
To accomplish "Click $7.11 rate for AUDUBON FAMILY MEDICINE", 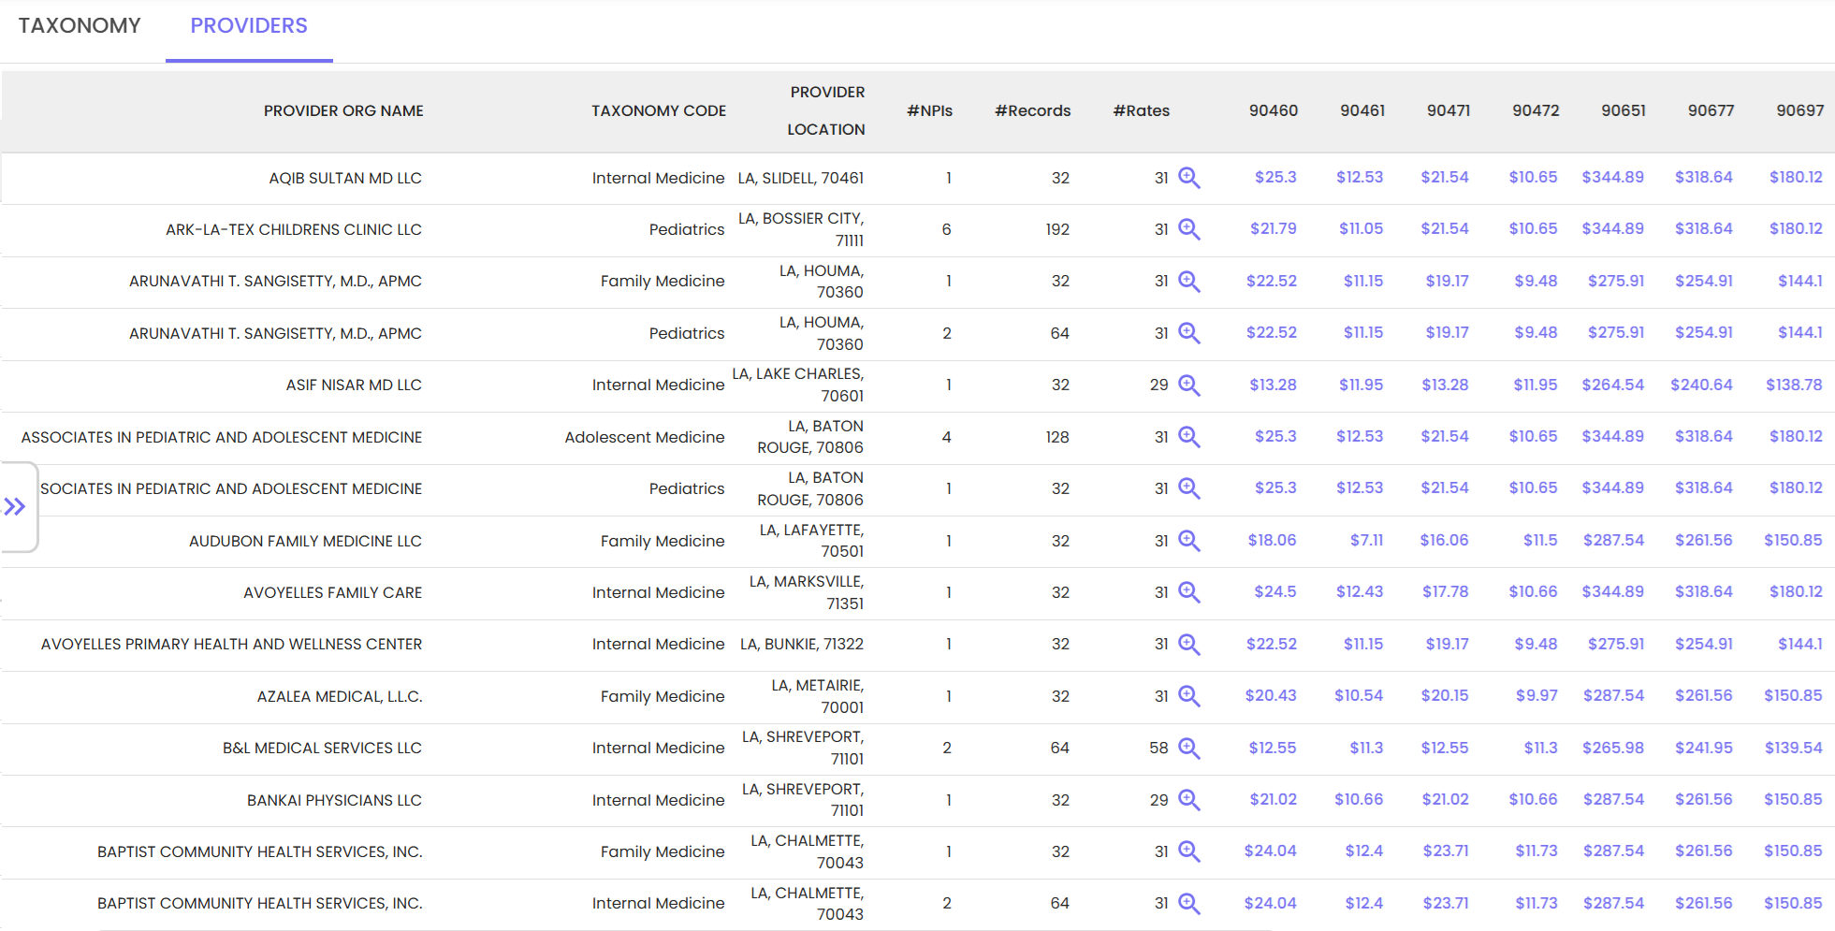I will click(1365, 540).
